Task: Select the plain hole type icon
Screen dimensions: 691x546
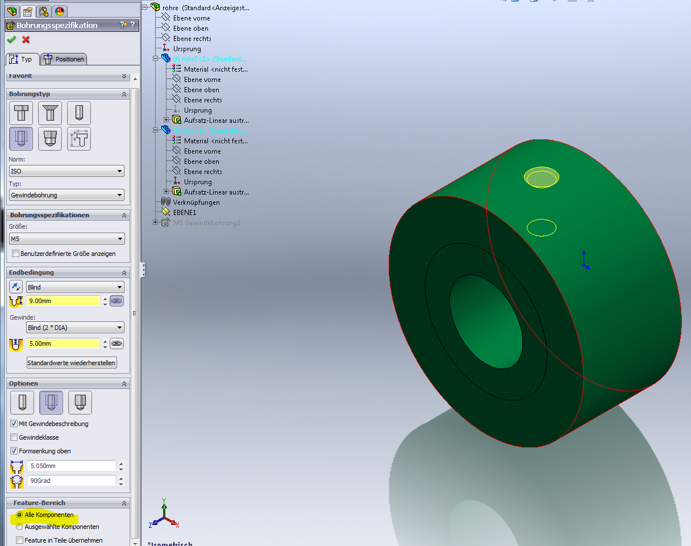Action: 79,113
